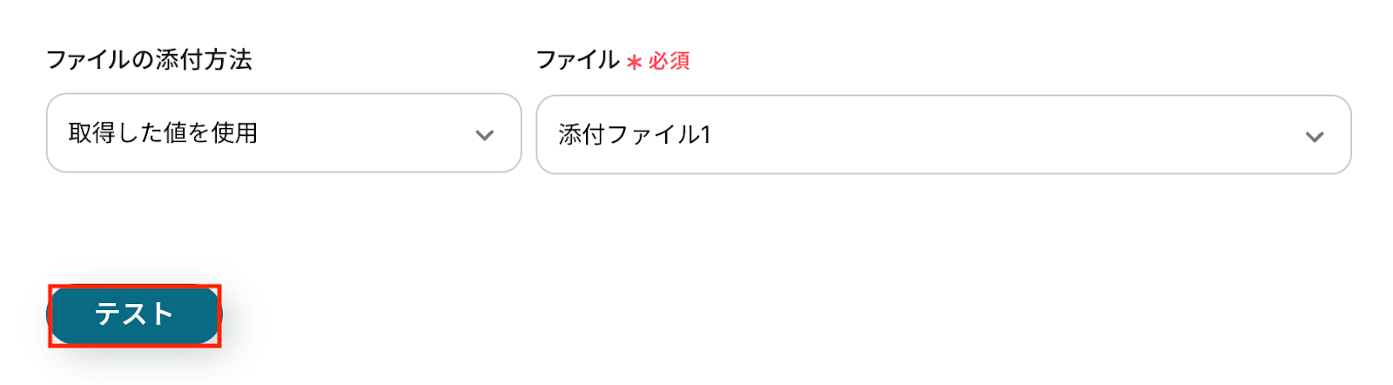
Task: Expand attachment method options via down arrow
Action: pyautogui.click(x=485, y=135)
